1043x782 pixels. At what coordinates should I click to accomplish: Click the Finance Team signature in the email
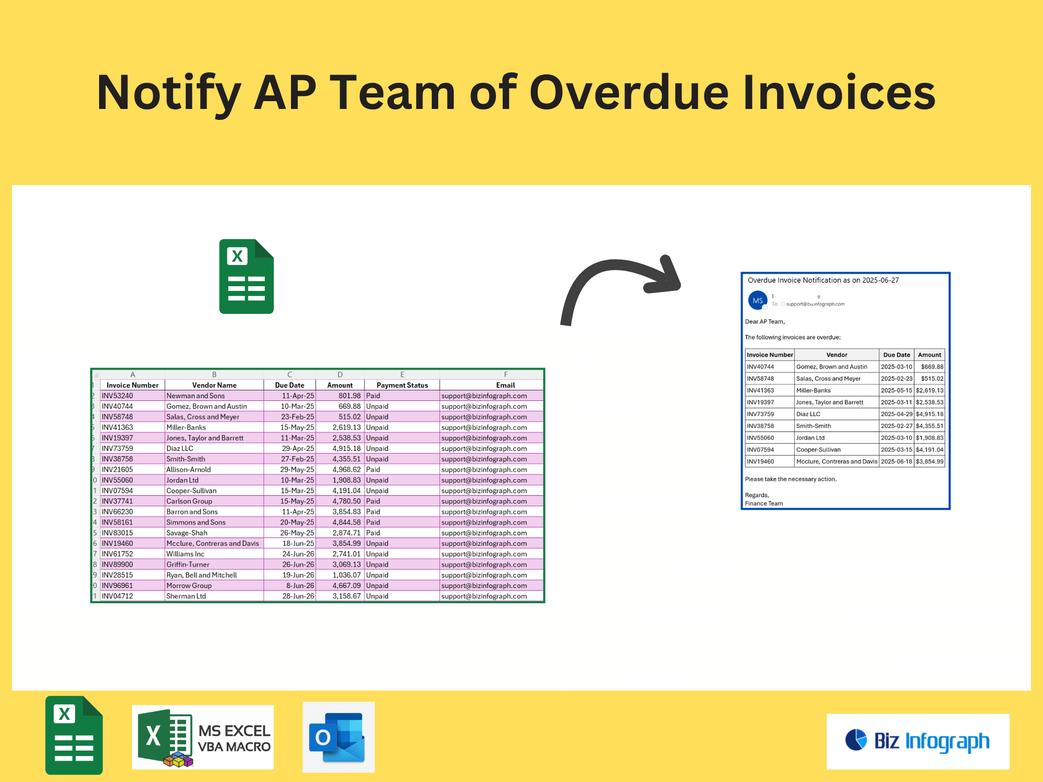764,504
